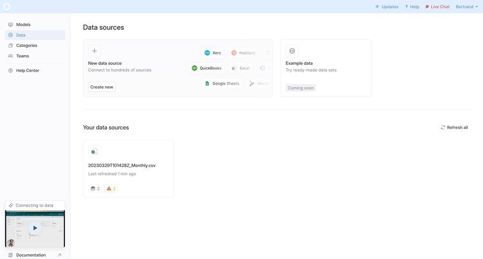
Task: Click the Models sidebar icon
Action: [x=11, y=25]
